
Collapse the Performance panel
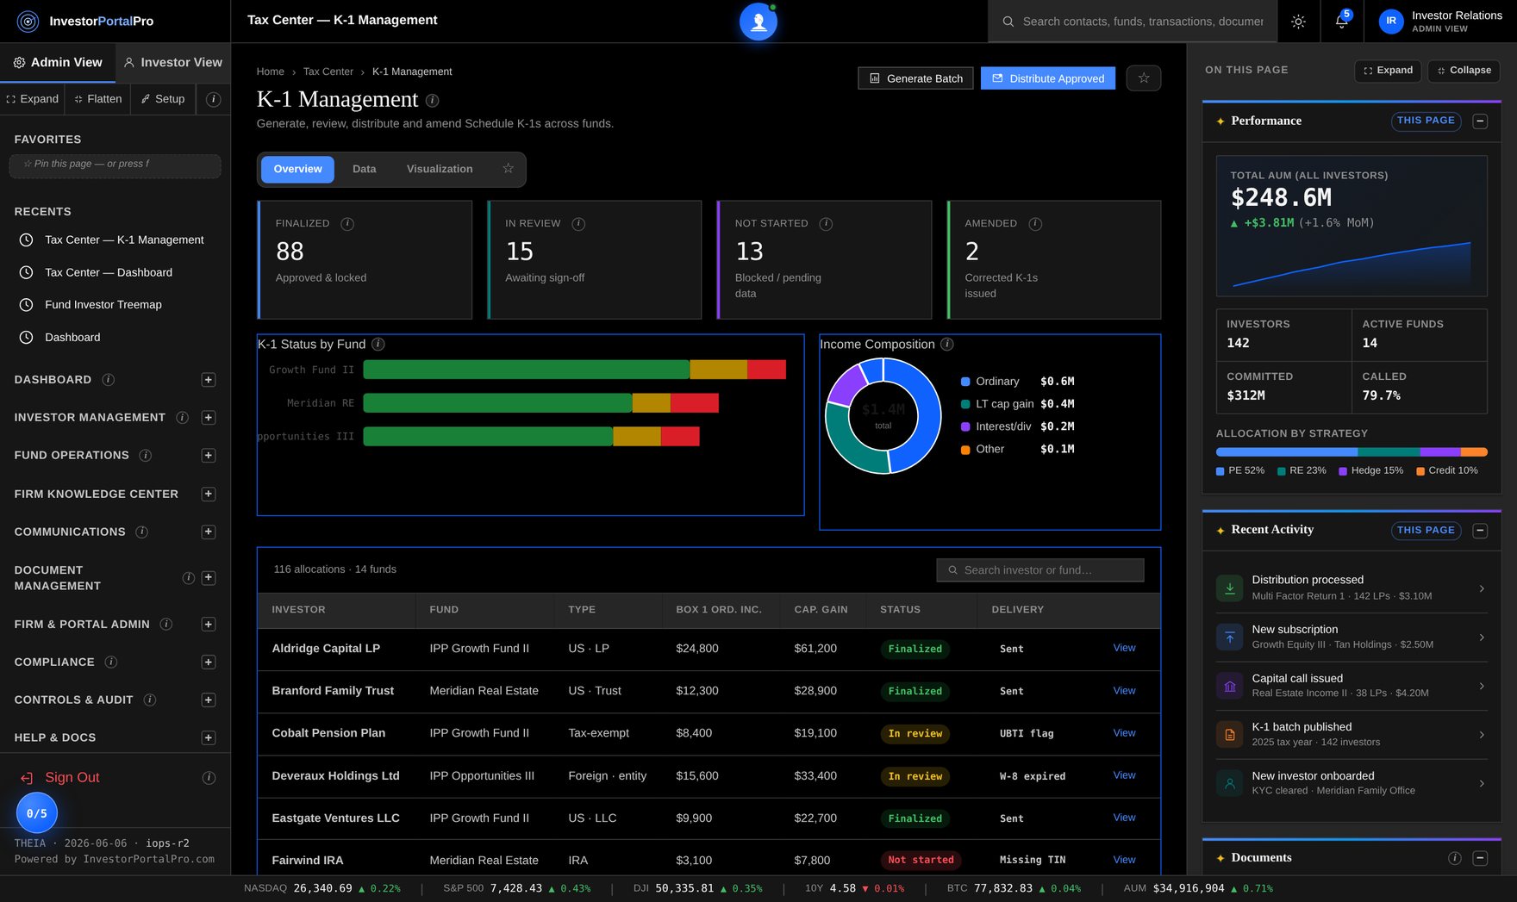[x=1480, y=121]
